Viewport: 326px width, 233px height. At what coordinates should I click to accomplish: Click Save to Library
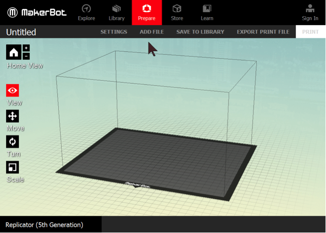tap(200, 32)
